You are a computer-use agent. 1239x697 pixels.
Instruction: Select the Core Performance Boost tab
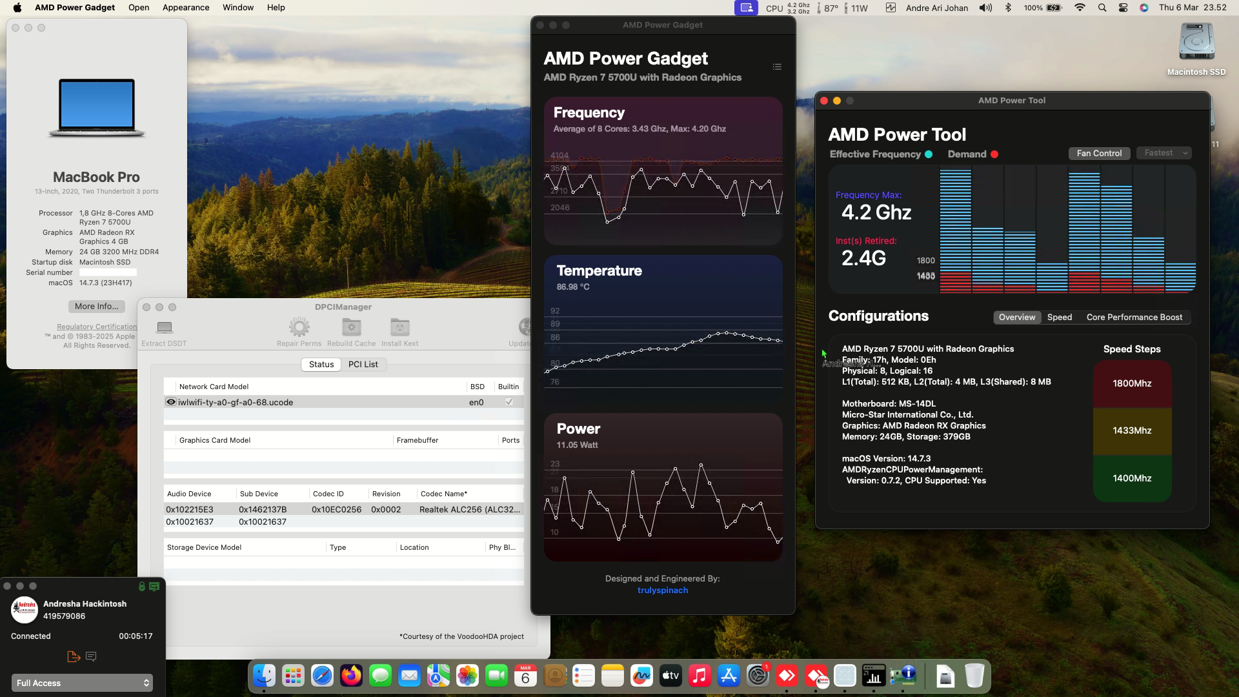click(x=1134, y=317)
